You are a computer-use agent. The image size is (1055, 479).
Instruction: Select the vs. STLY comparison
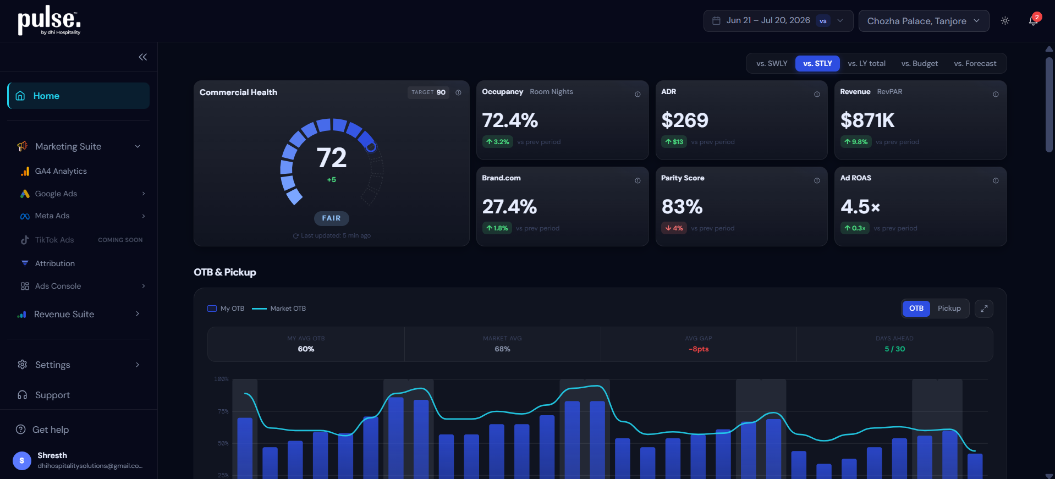(x=817, y=63)
